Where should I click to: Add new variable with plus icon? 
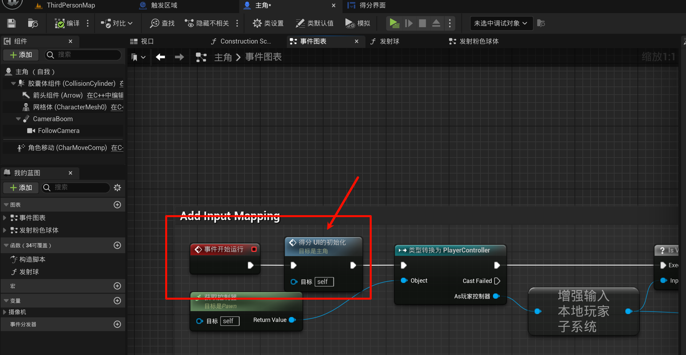117,301
